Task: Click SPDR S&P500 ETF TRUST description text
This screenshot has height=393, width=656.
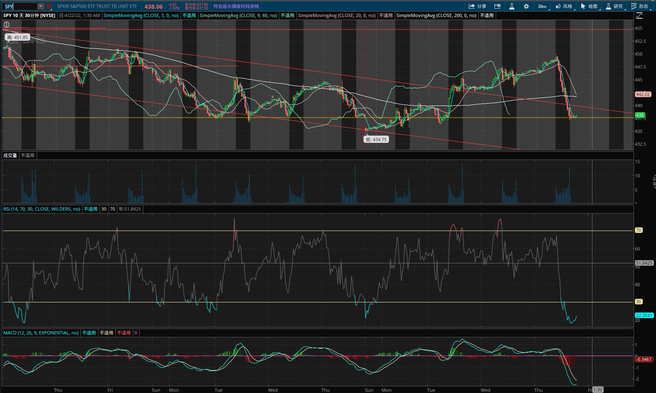Action: 97,6
